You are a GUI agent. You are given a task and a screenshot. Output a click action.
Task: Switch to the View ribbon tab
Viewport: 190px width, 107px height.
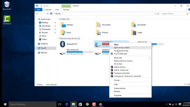point(57,10)
